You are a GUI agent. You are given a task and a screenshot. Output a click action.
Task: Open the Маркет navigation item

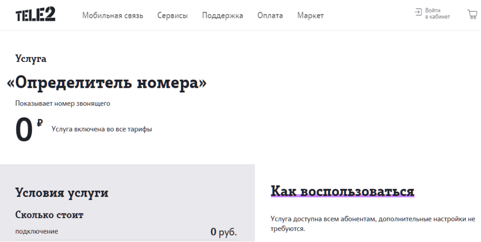(x=310, y=15)
